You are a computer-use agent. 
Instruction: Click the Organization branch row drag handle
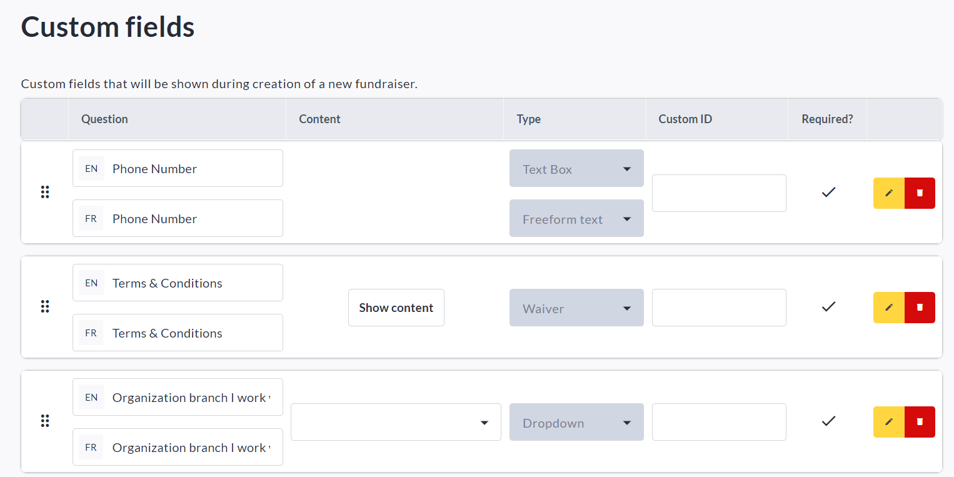click(45, 421)
